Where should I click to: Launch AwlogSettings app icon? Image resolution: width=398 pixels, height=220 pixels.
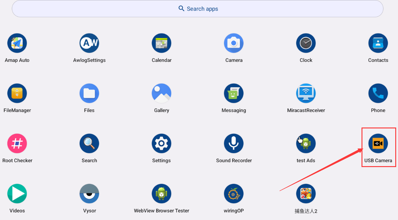pos(89,43)
